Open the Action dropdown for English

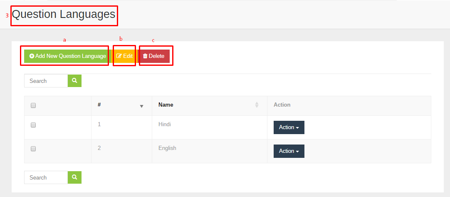289,151
